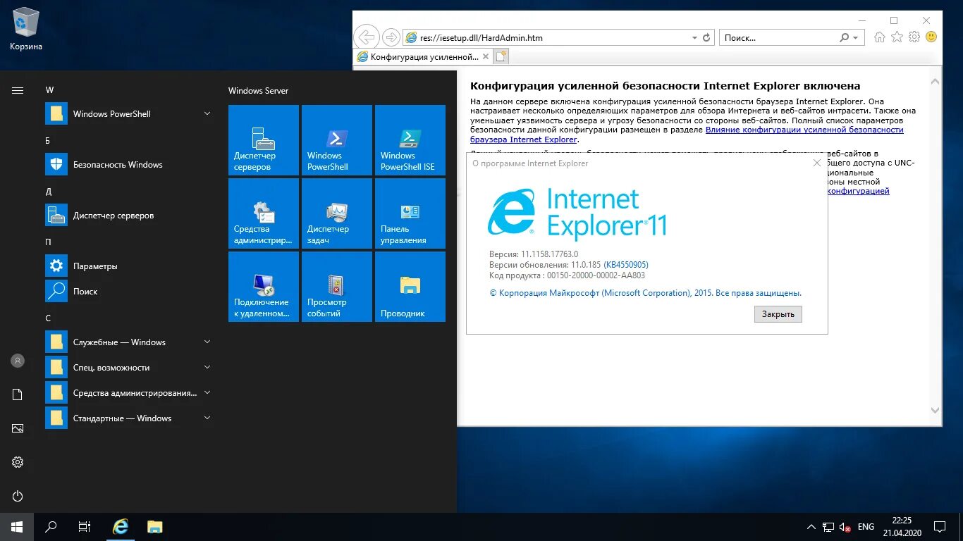Viewport: 963px width, 541px height.
Task: Open Settings gear in Start sidebar
Action: point(18,462)
